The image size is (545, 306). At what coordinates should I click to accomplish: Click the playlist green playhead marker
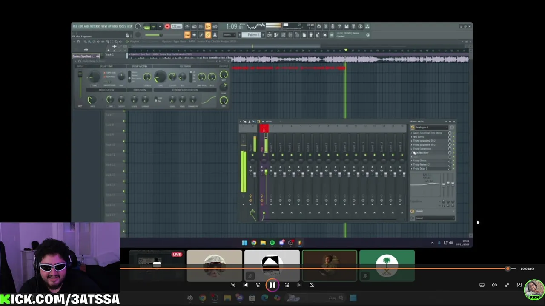pos(346,50)
